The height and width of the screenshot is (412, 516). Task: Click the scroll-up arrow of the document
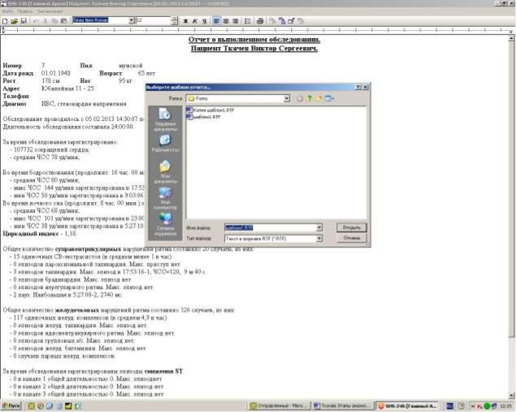[511, 38]
